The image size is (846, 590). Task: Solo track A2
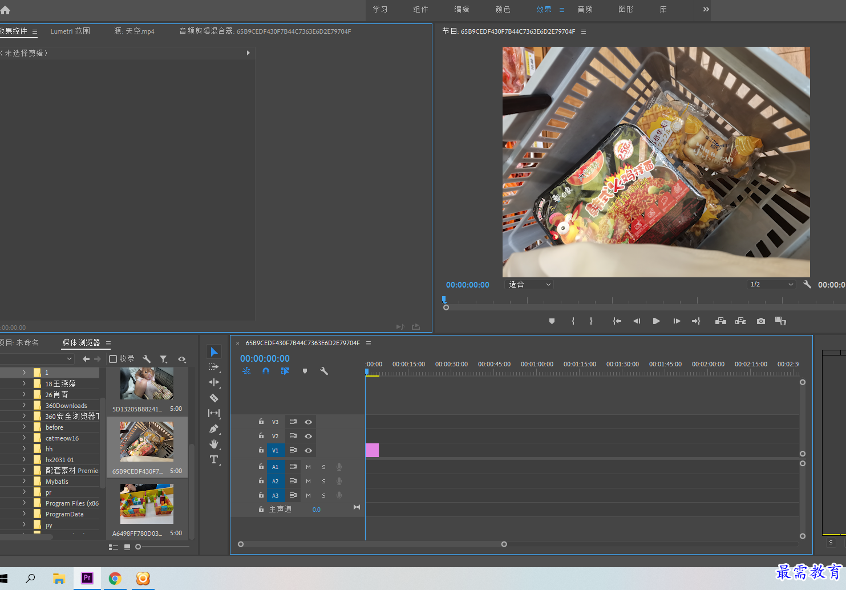(x=323, y=481)
